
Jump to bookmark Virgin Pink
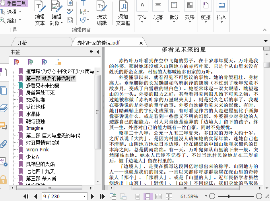(37, 150)
